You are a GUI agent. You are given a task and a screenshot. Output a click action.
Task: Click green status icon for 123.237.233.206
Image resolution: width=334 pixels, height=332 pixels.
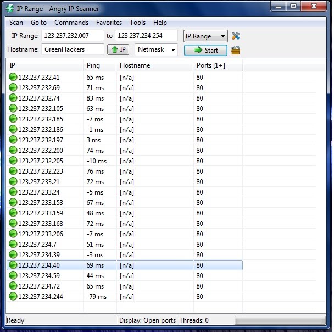pyautogui.click(x=13, y=234)
